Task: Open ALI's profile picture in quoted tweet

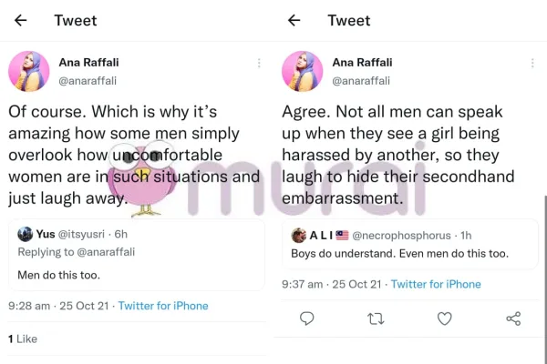Action: click(x=298, y=235)
